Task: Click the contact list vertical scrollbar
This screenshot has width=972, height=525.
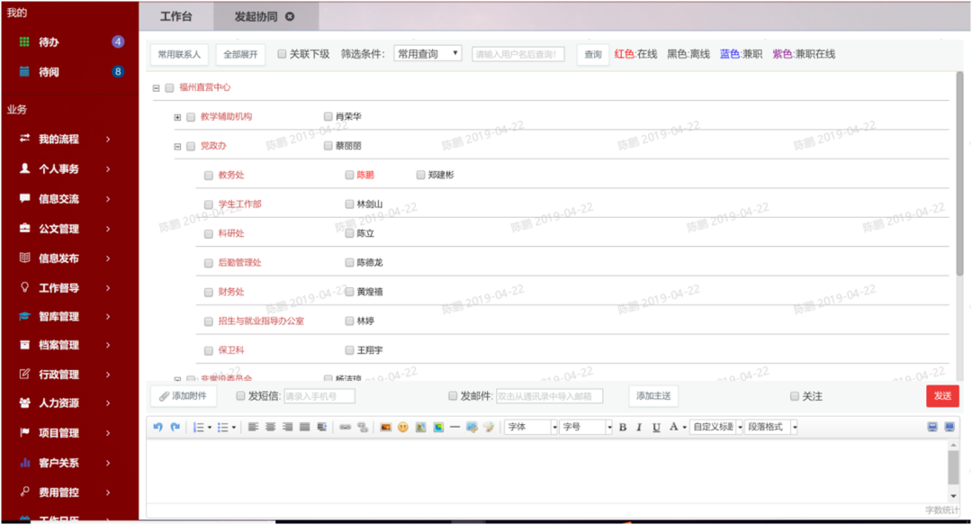Action: (959, 174)
